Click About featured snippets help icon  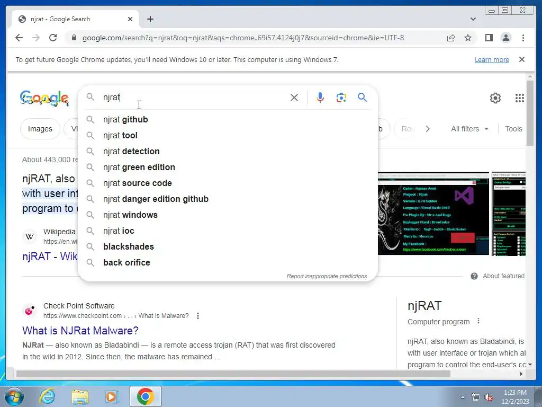(x=474, y=276)
